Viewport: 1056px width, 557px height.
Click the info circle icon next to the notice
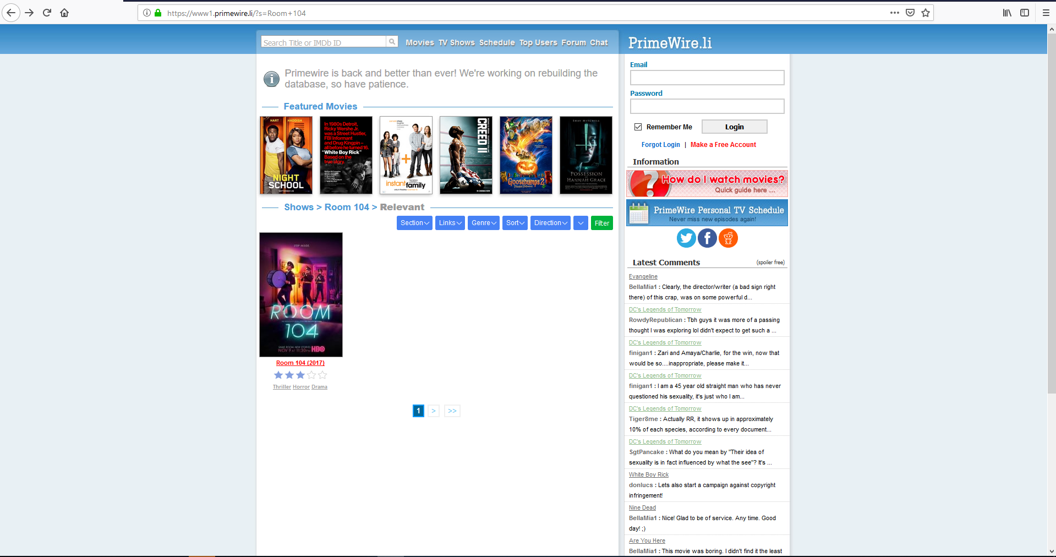[x=271, y=79]
